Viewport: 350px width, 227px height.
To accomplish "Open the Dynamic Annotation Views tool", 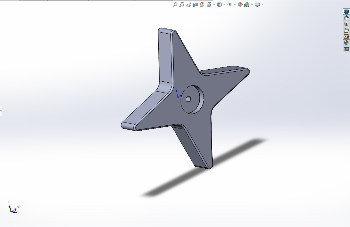I will pyautogui.click(x=202, y=5).
